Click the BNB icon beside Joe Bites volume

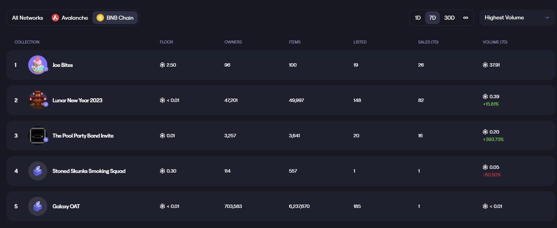click(485, 65)
